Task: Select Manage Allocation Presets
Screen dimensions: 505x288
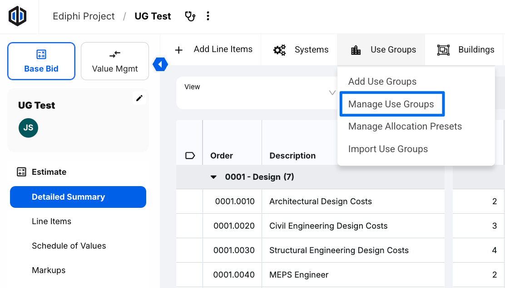Action: coord(405,126)
